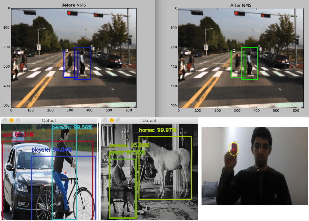Click the middle Output window title bar
The height and width of the screenshot is (221, 309).
(x=149, y=120)
